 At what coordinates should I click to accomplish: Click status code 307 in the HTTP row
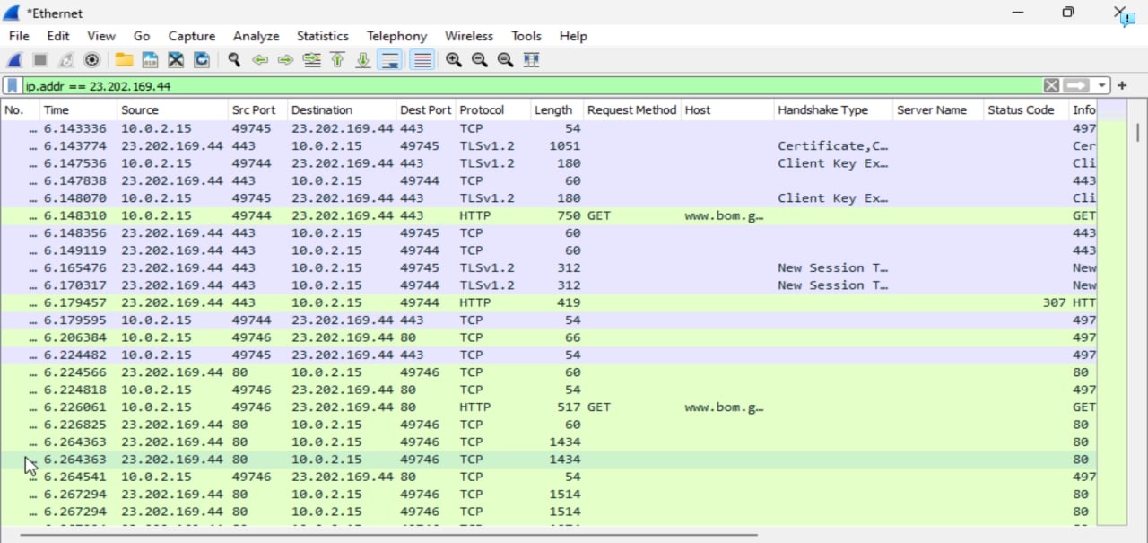[1054, 302]
